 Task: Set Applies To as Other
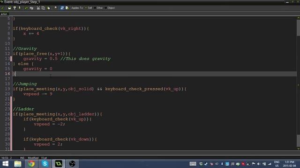click(98, 8)
